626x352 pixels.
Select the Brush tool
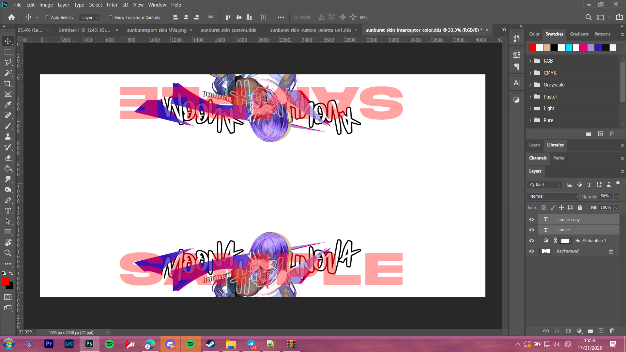pyautogui.click(x=8, y=126)
